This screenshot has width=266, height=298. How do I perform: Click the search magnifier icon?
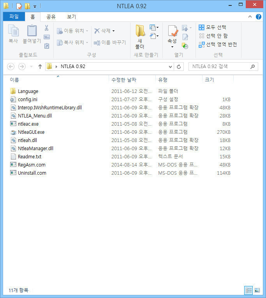pyautogui.click(x=252, y=67)
